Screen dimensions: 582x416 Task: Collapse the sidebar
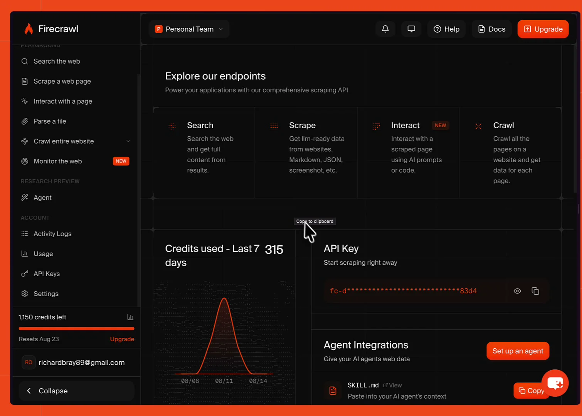coord(76,391)
